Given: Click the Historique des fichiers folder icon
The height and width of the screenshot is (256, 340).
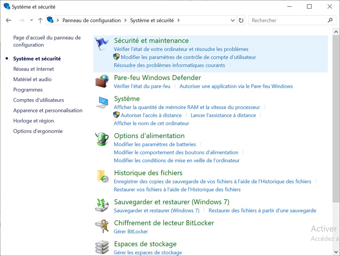Looking at the screenshot, I should tap(102, 176).
